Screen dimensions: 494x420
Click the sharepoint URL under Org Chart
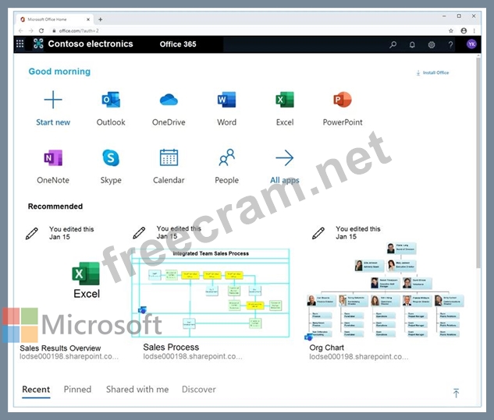[358, 357]
